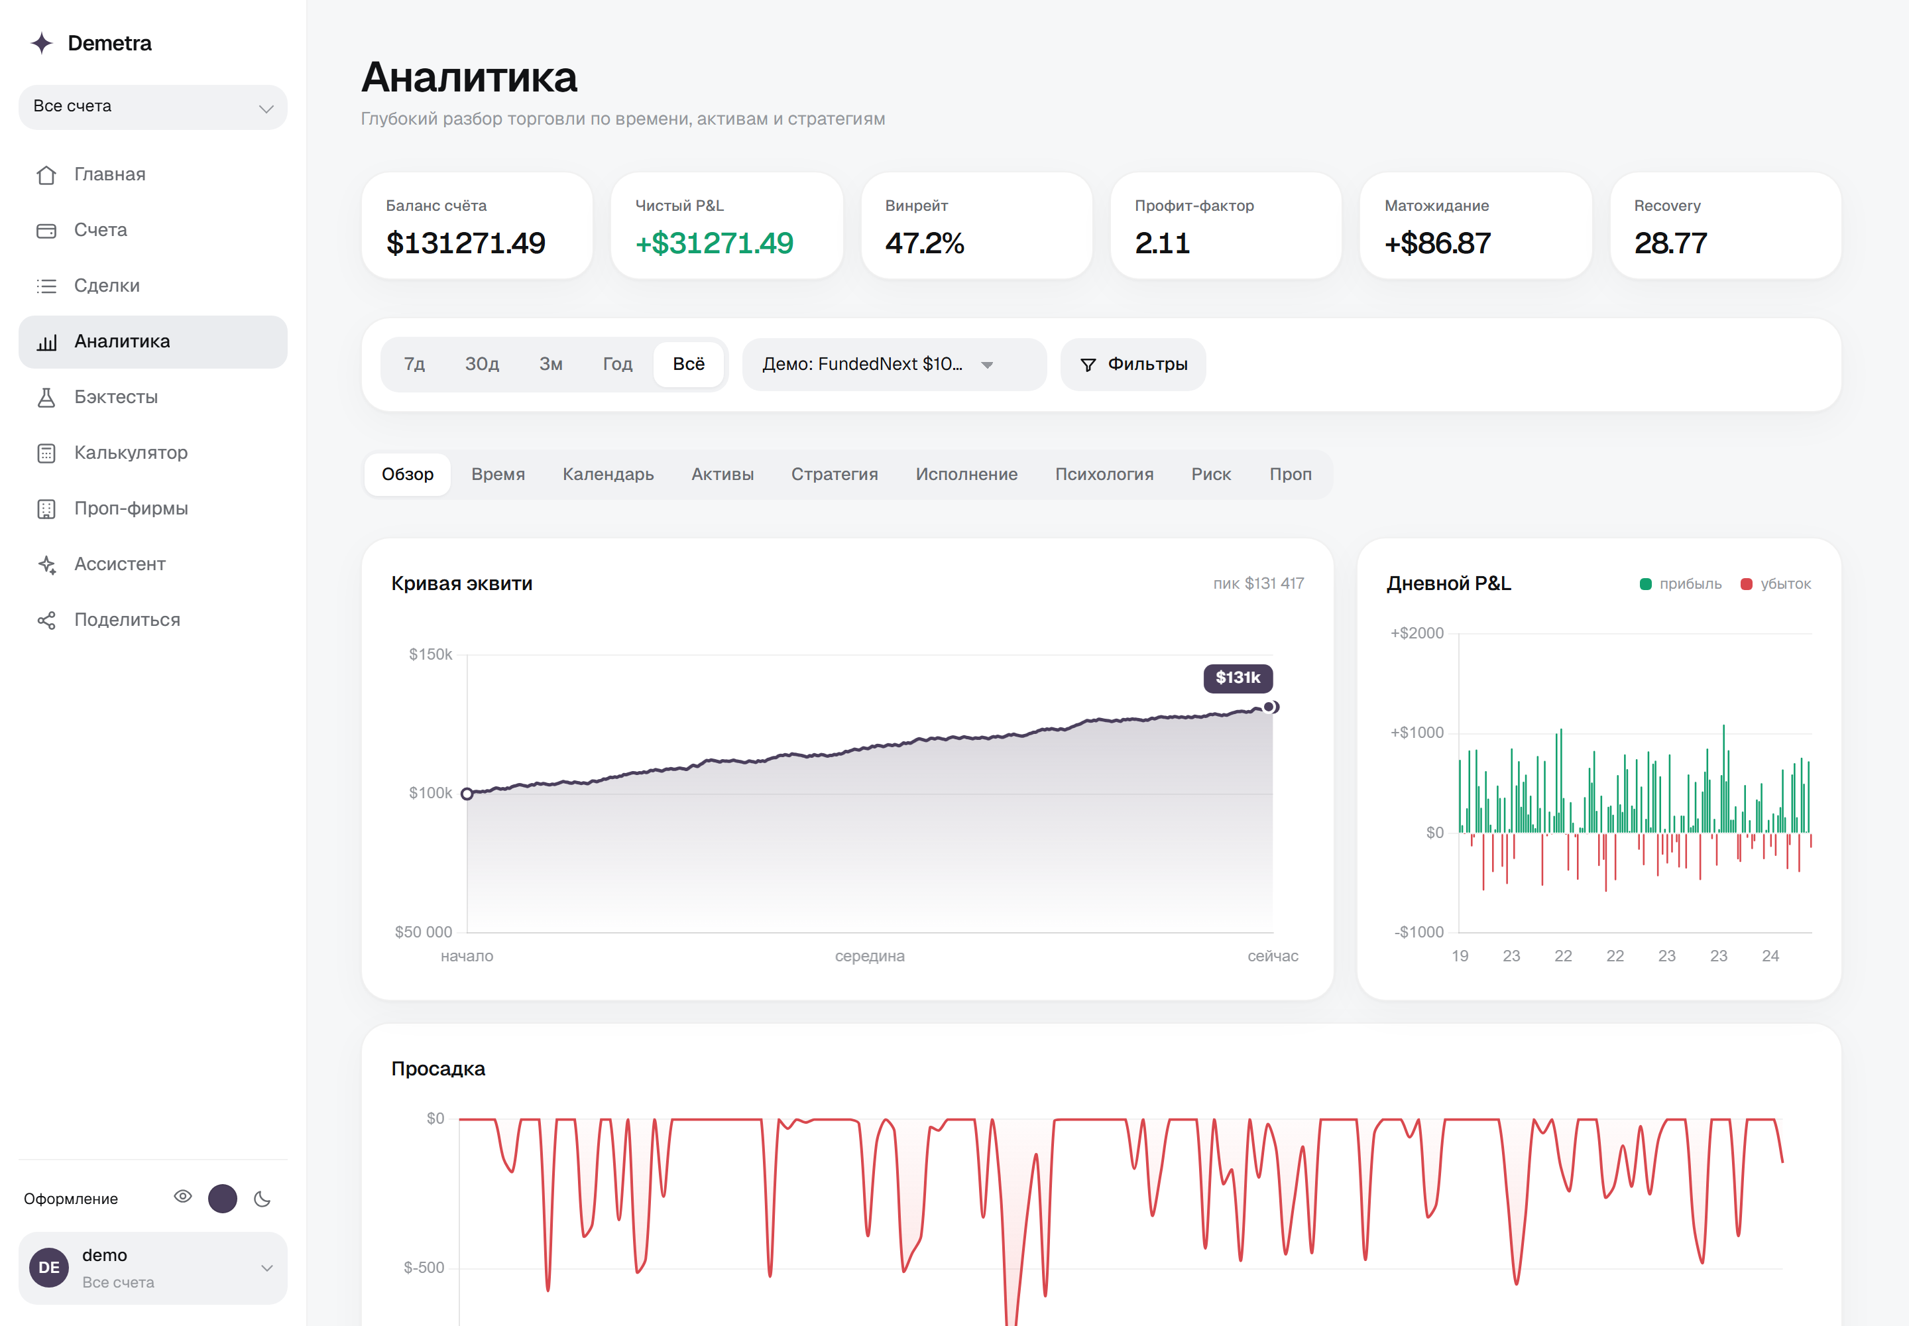Open the Все счета account dropdown
Viewport: 1909px width, 1326px height.
[153, 107]
